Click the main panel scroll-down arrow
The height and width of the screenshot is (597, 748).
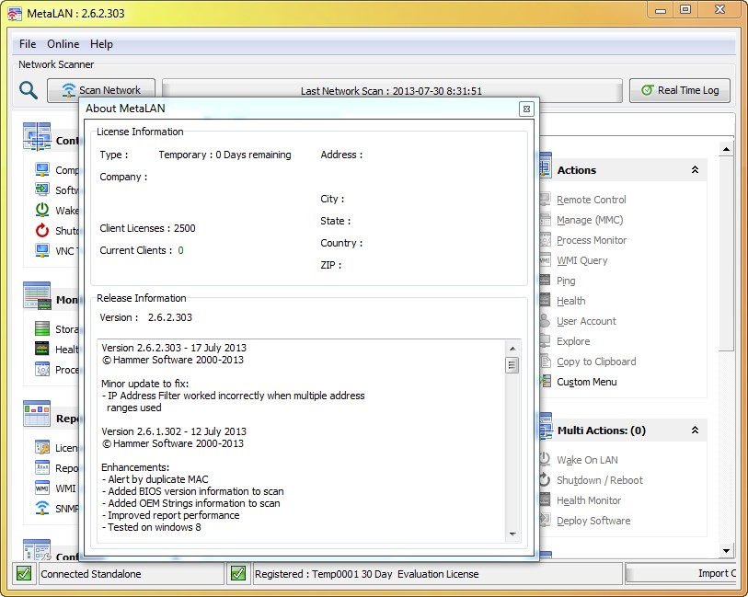[726, 551]
